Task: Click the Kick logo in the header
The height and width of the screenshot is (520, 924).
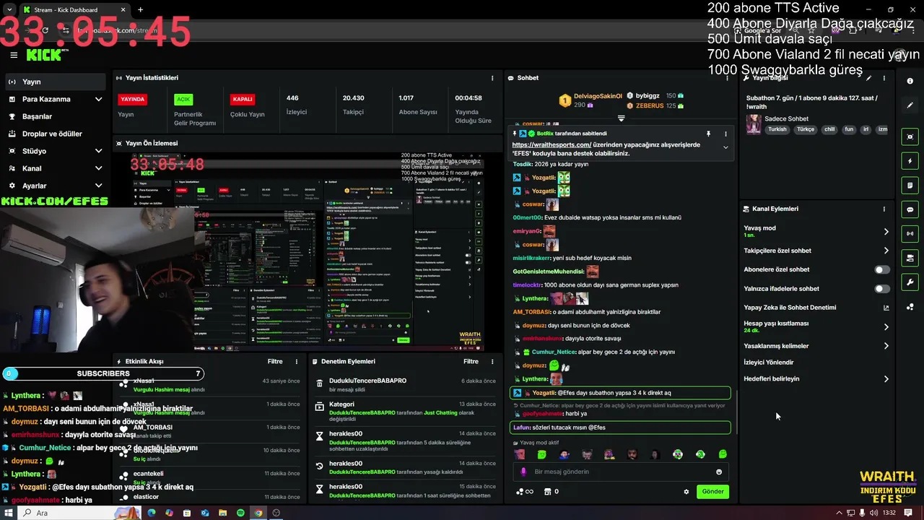Action: pos(45,55)
